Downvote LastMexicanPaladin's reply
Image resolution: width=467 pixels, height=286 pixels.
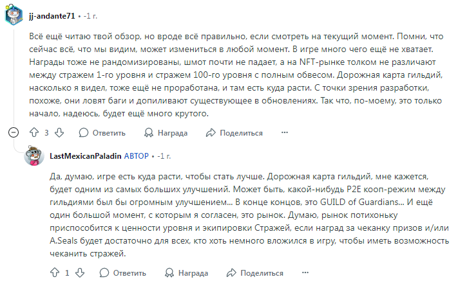click(79, 273)
